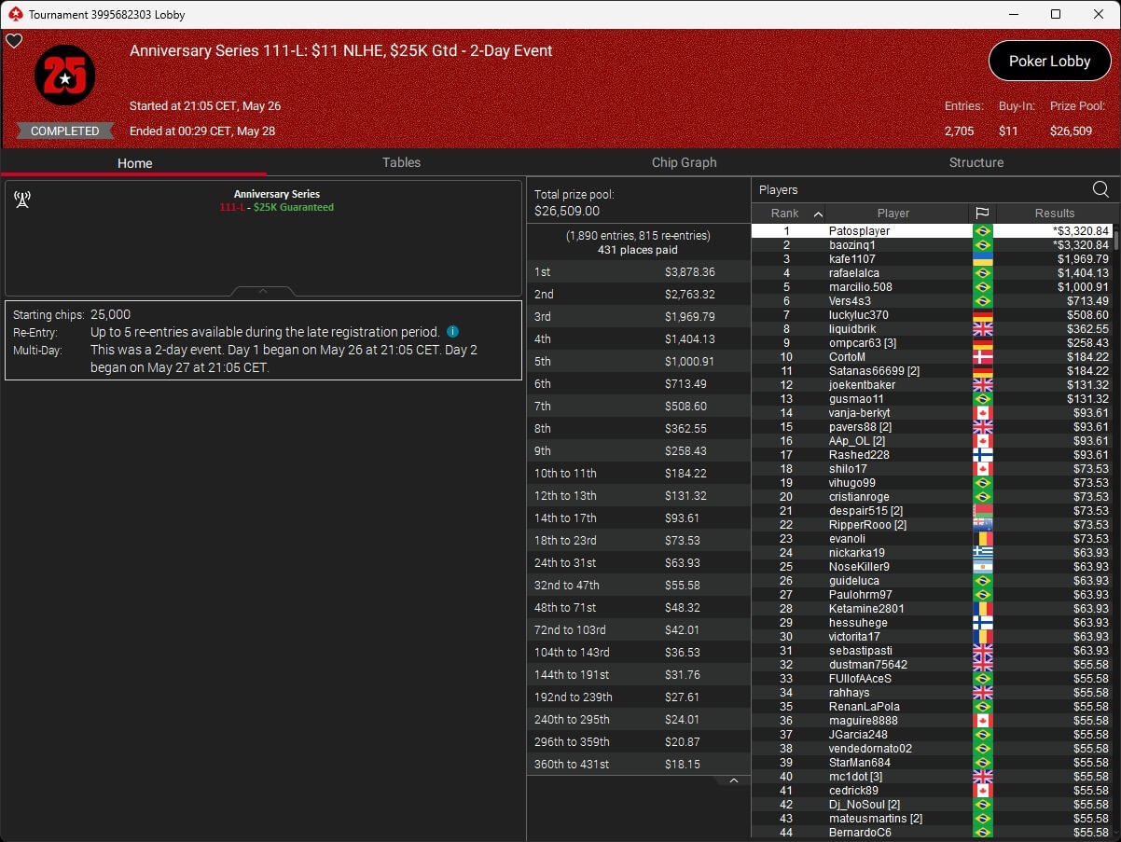Sort by the Results column header
This screenshot has width=1121, height=842.
point(1054,214)
